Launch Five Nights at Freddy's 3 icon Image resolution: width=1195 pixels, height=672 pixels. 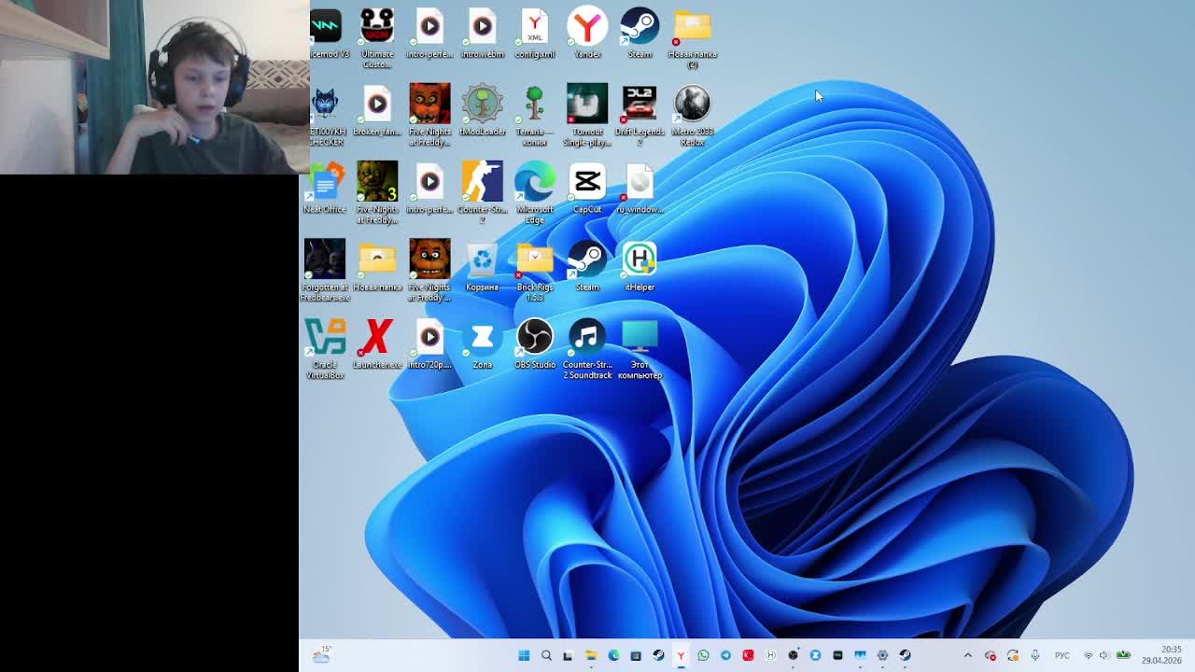377,193
